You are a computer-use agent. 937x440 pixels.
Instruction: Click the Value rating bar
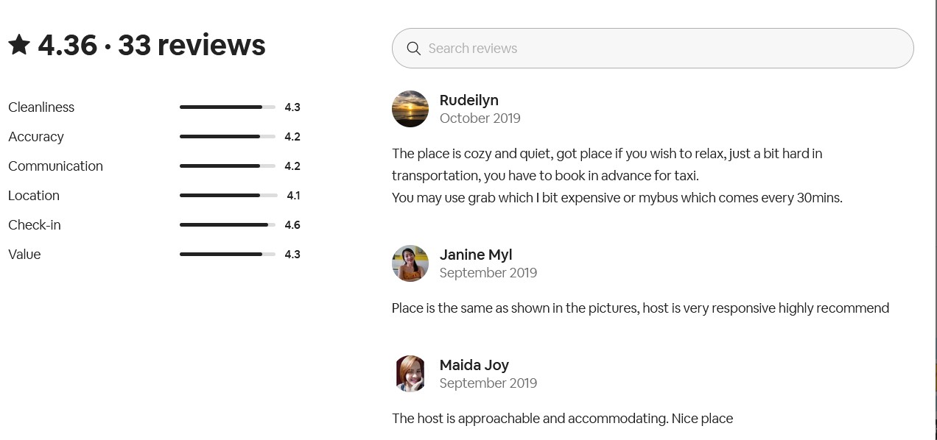click(227, 255)
